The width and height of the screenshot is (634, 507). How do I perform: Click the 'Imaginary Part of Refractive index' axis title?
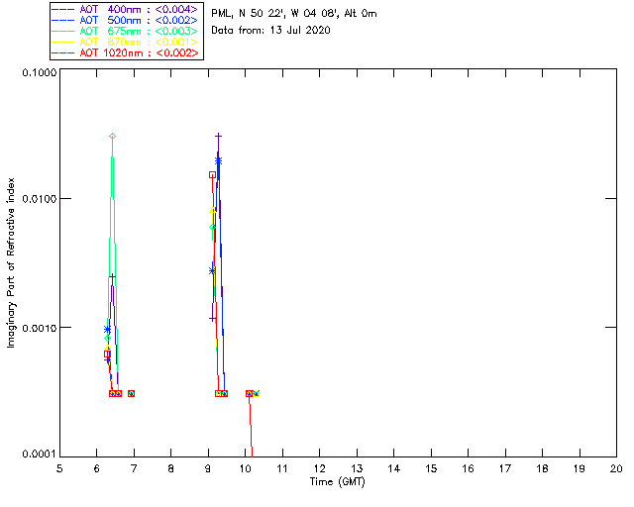pos(11,262)
